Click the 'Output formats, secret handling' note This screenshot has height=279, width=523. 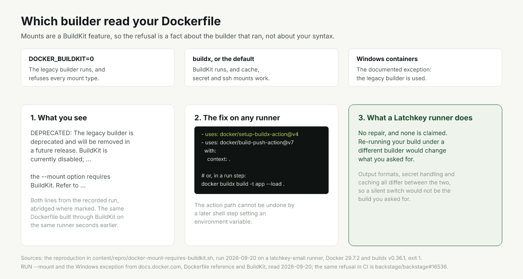click(x=406, y=186)
